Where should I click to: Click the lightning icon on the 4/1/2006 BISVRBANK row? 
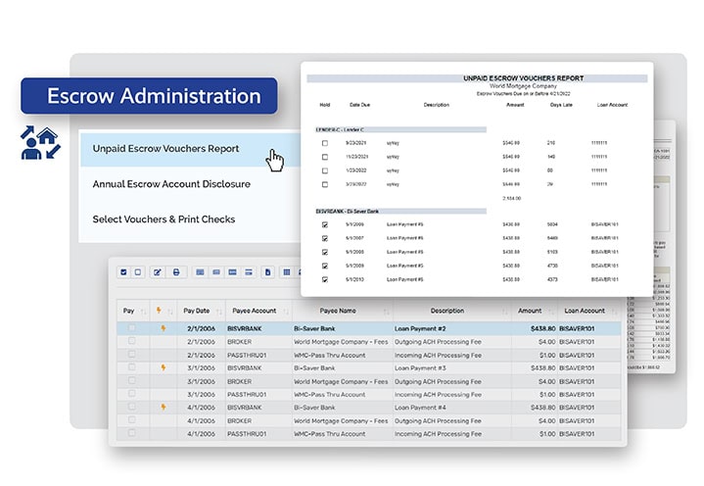point(164,408)
